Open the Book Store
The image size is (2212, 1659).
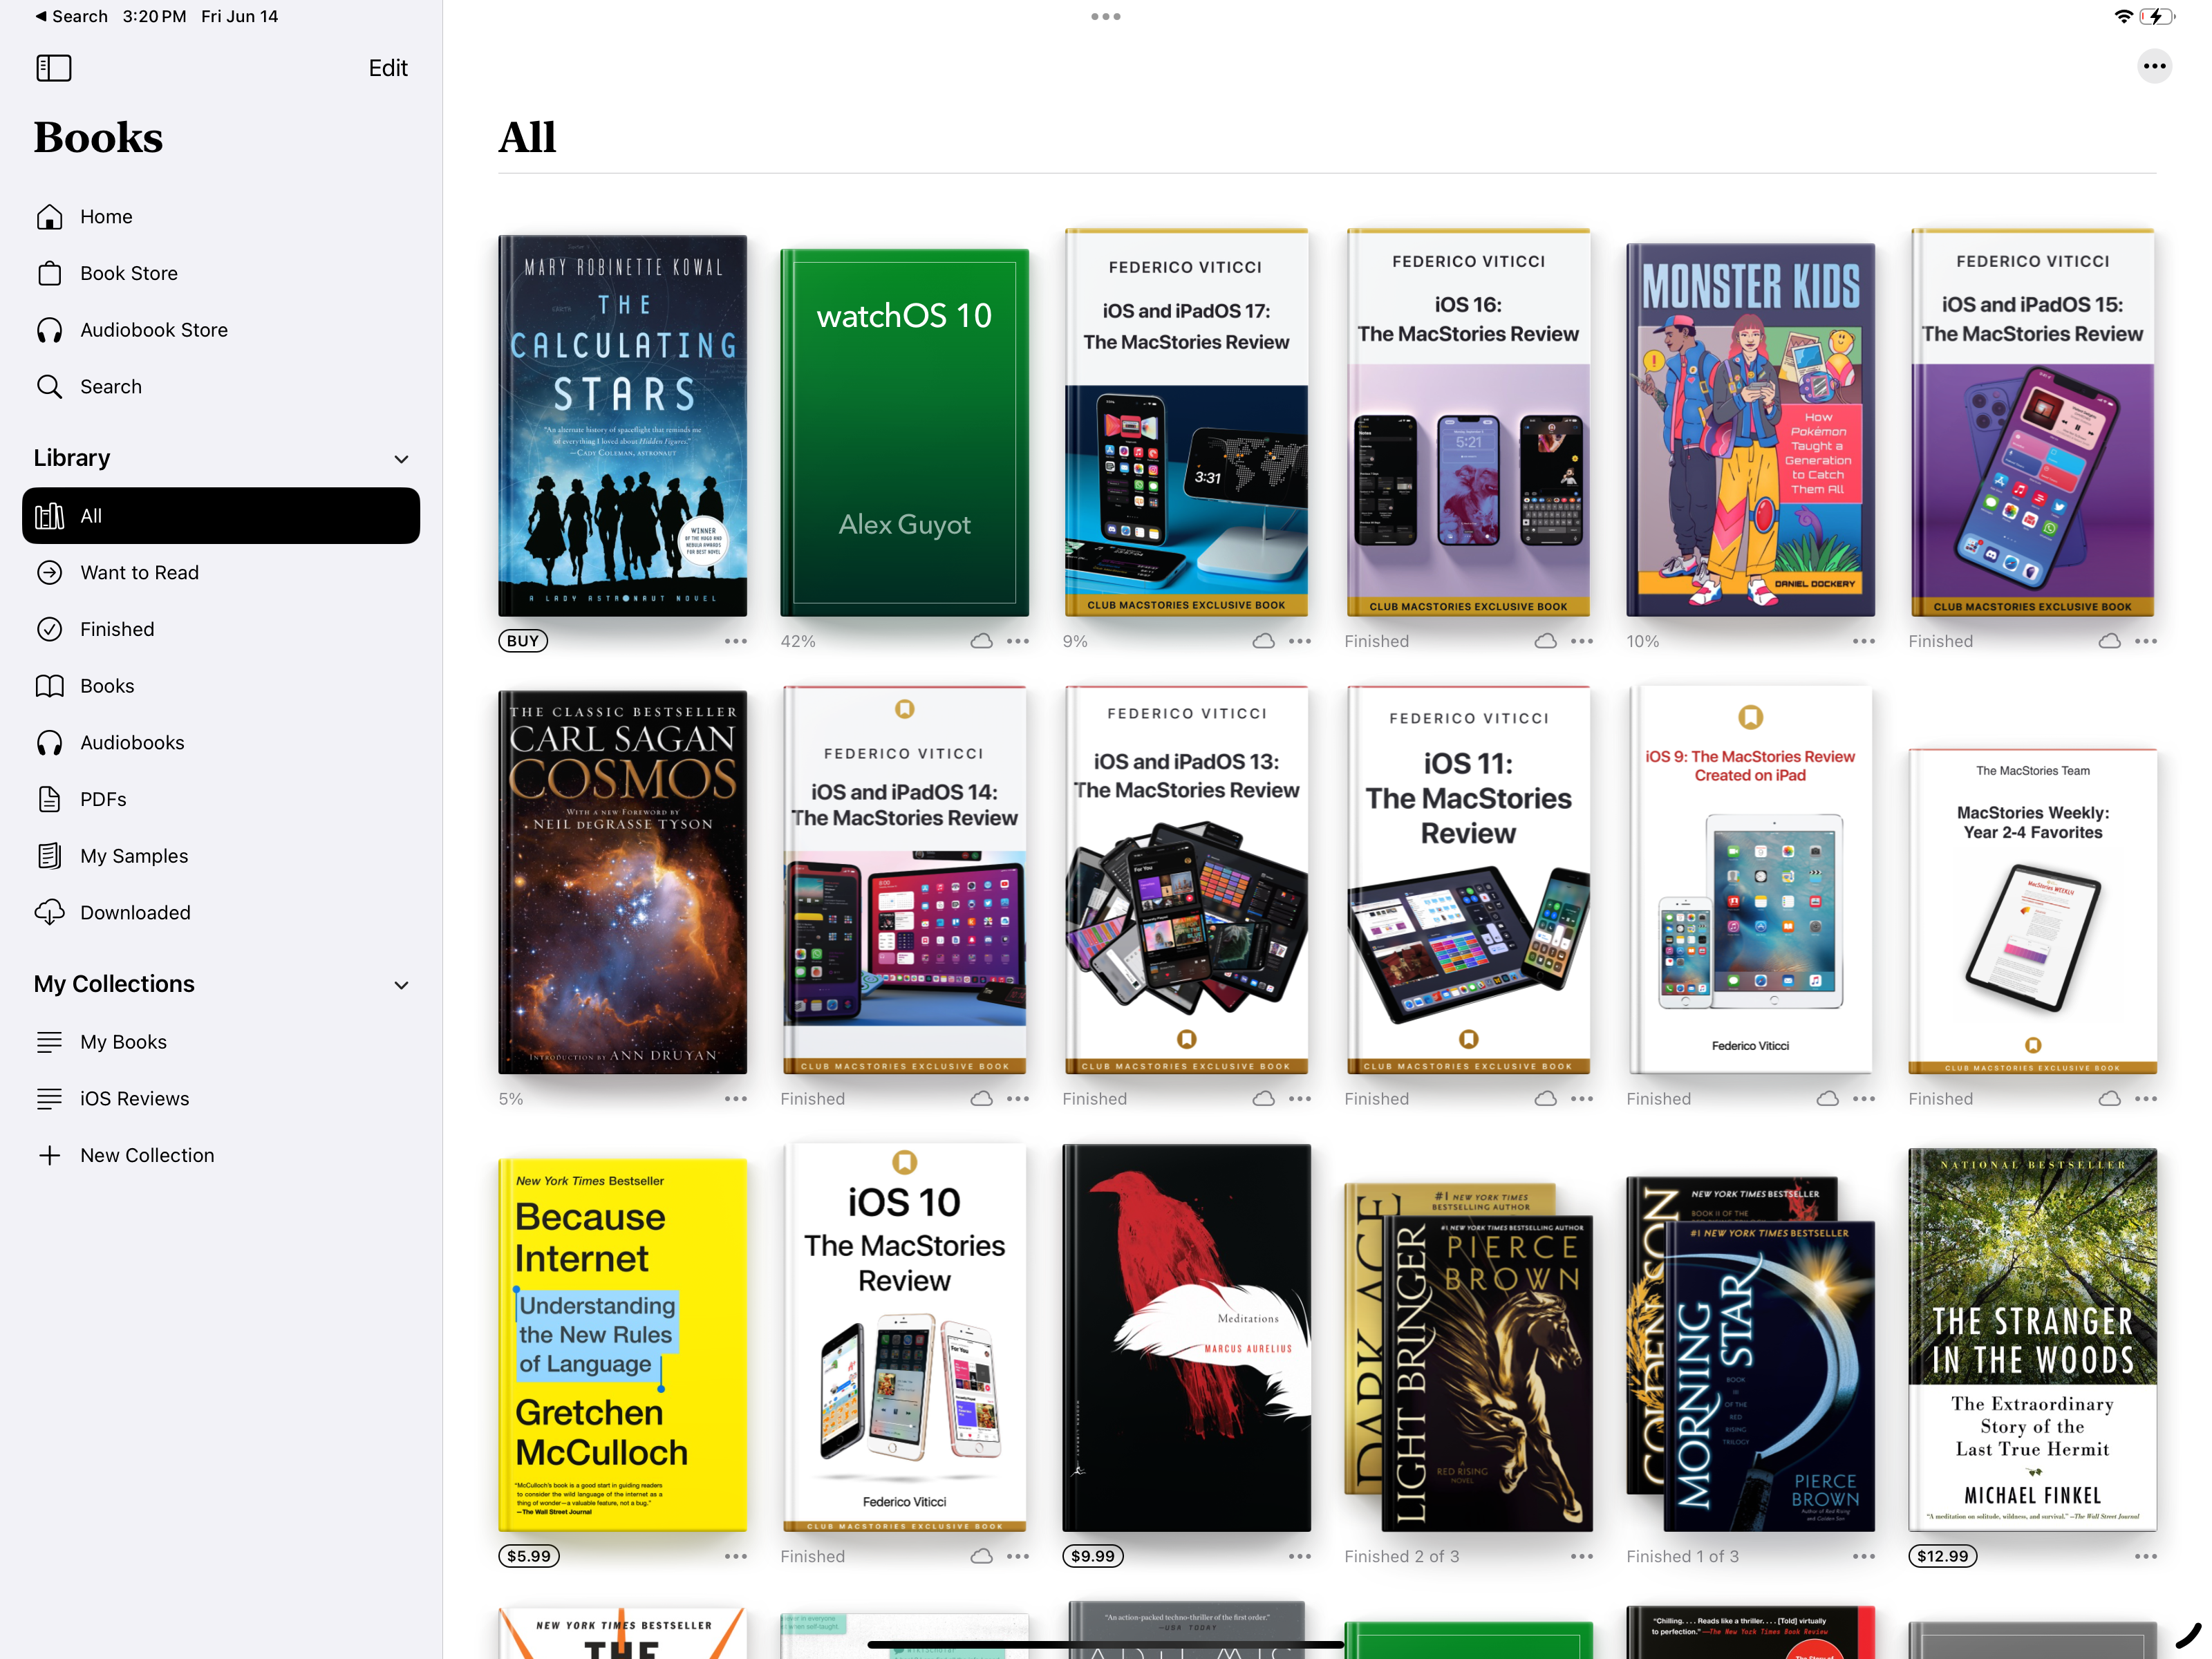(x=221, y=273)
